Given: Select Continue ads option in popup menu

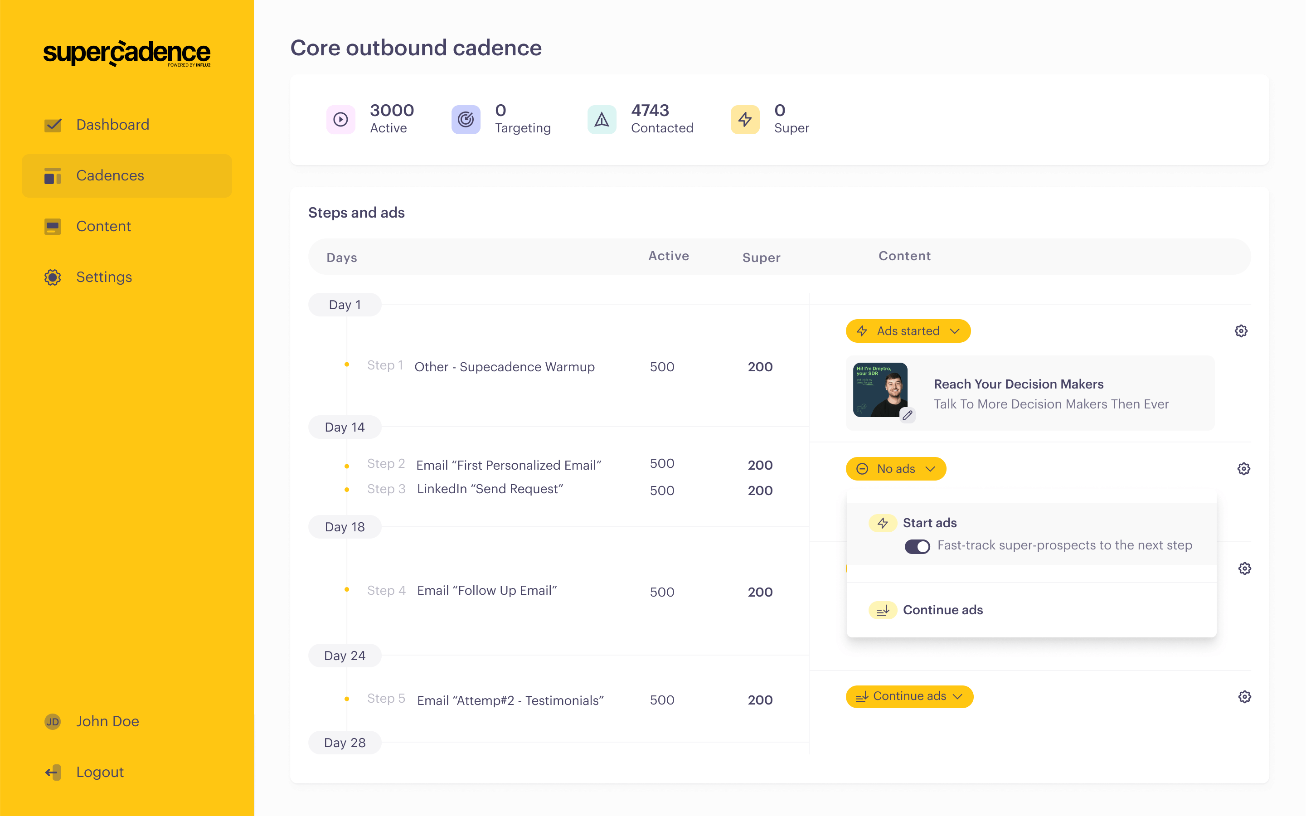Looking at the screenshot, I should pos(942,610).
